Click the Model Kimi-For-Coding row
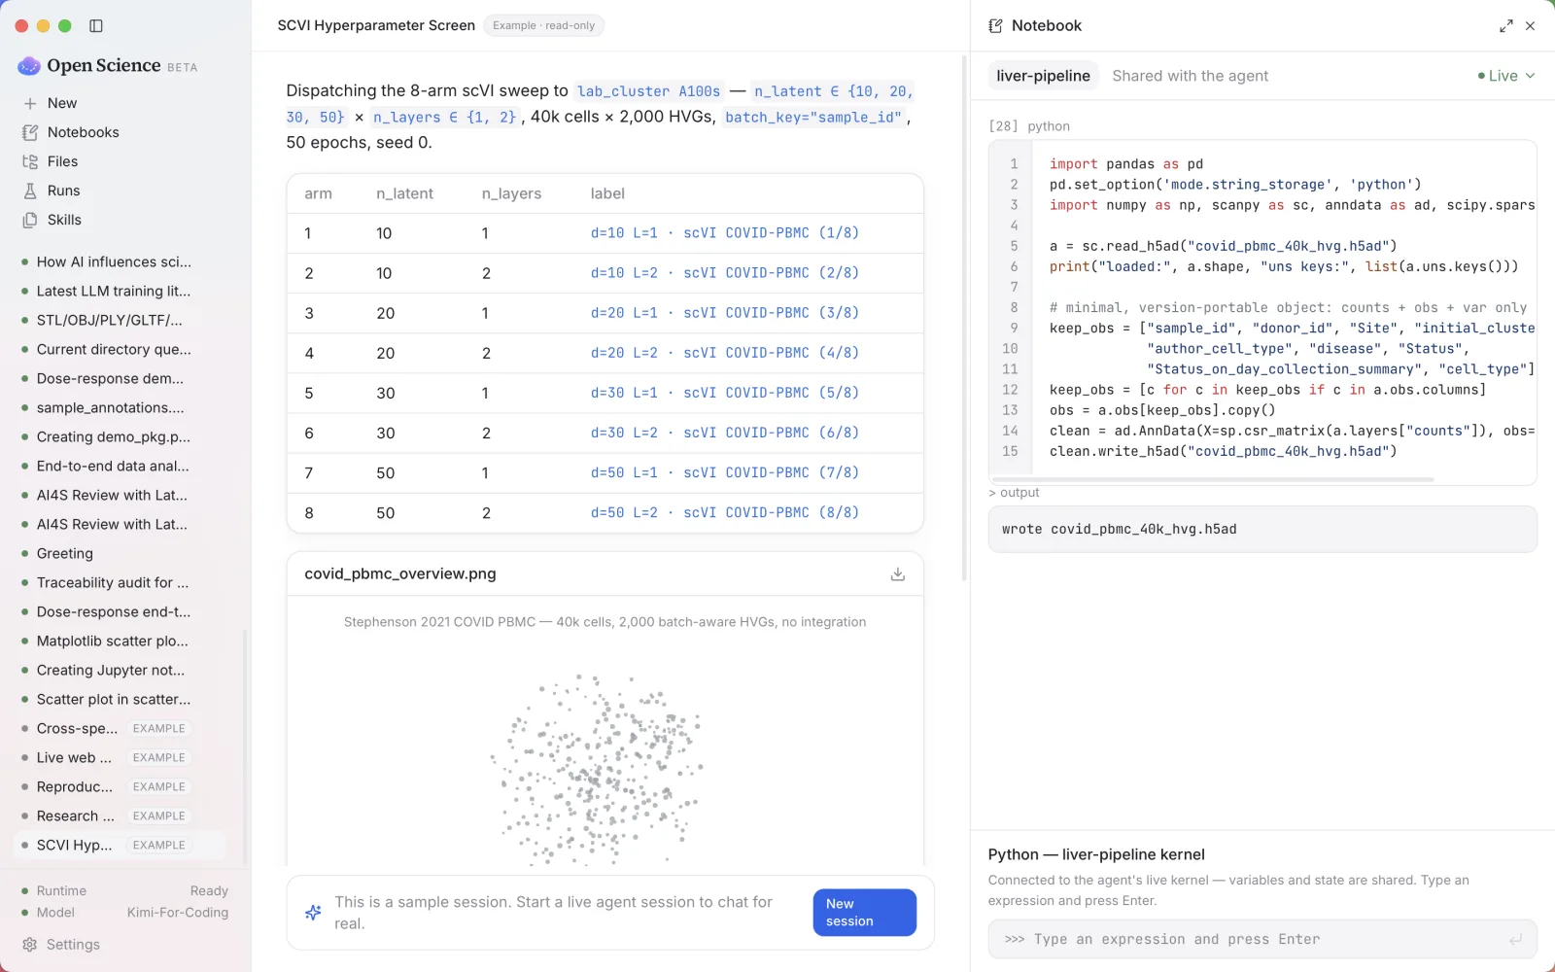 click(124, 912)
